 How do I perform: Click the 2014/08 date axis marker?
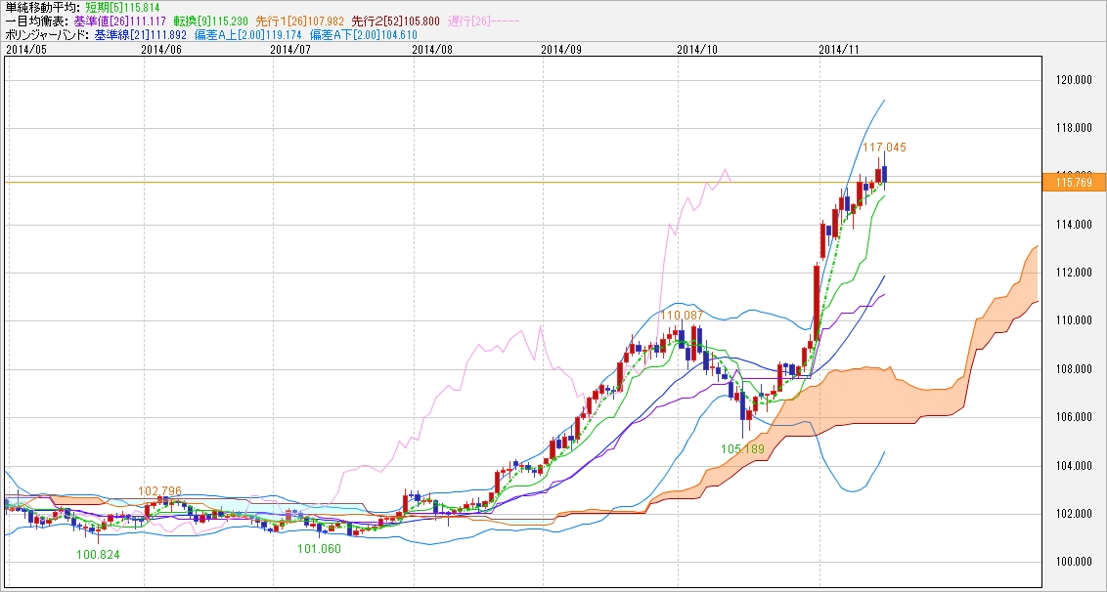[x=425, y=47]
